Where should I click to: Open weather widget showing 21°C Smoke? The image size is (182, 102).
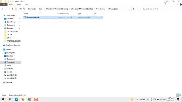[x=138, y=99]
